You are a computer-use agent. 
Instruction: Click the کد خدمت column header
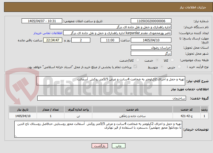point(187,109)
